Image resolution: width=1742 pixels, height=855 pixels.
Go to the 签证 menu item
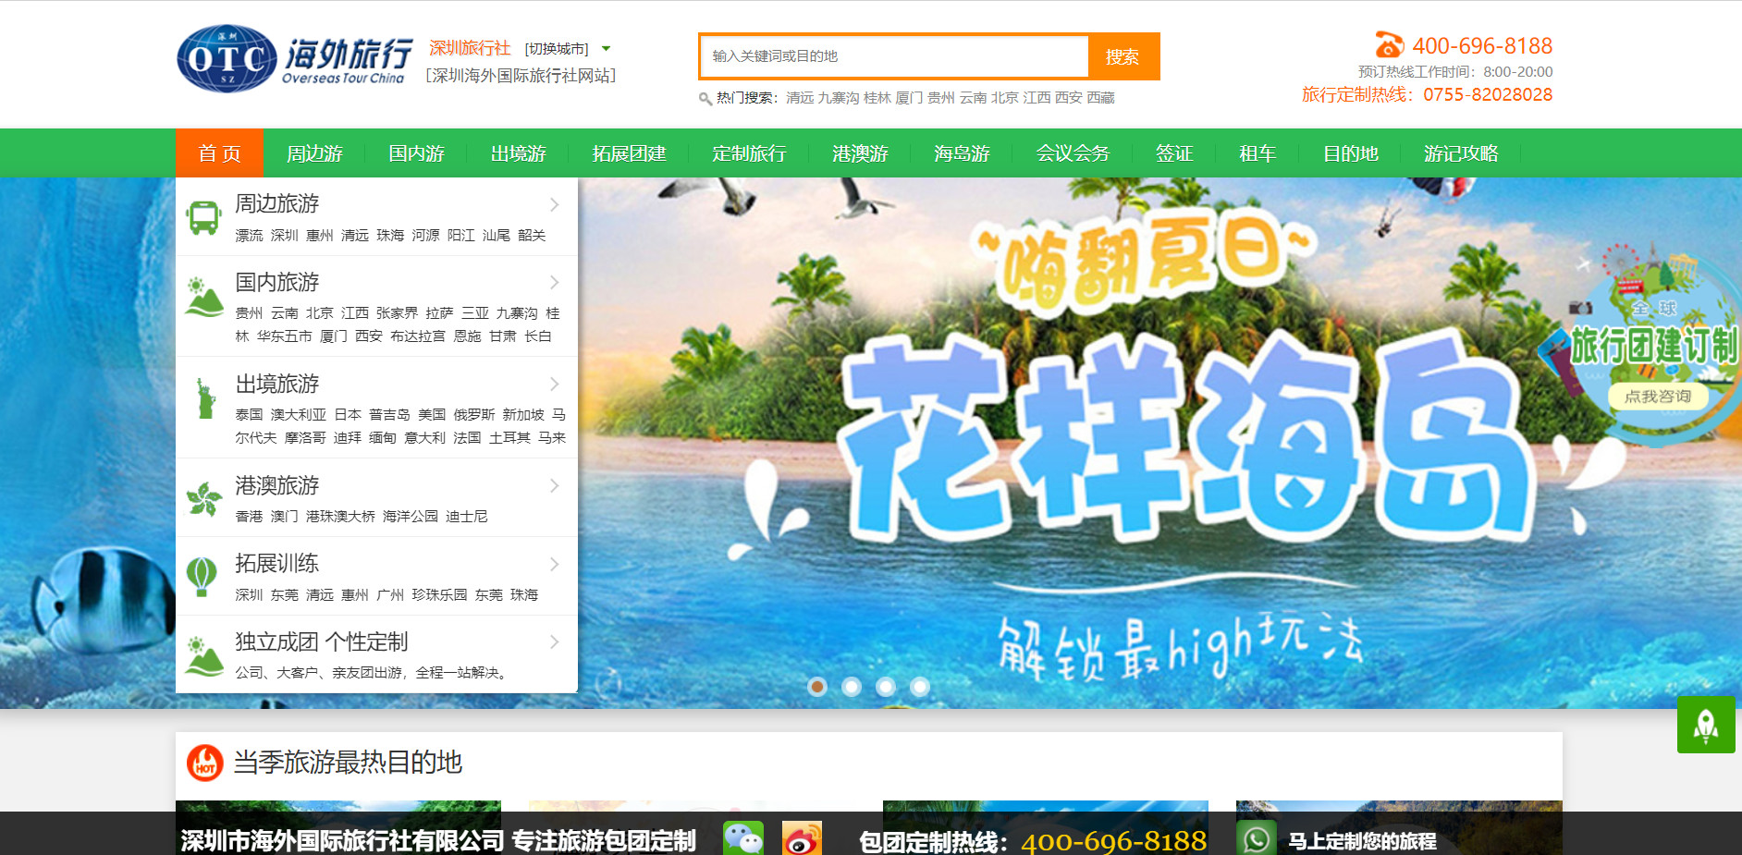pyautogui.click(x=1174, y=153)
